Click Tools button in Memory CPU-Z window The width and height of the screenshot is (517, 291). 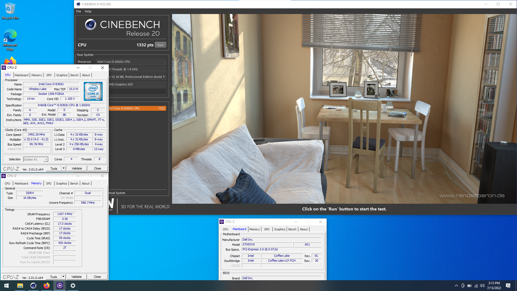click(x=54, y=277)
